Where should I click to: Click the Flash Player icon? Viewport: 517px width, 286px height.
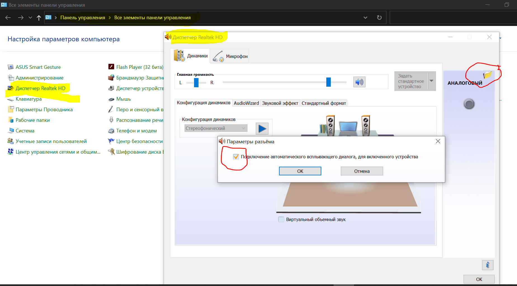pyautogui.click(x=111, y=67)
